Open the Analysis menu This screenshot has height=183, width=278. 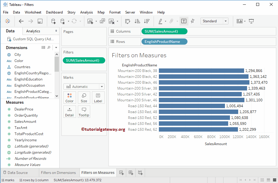(86, 12)
